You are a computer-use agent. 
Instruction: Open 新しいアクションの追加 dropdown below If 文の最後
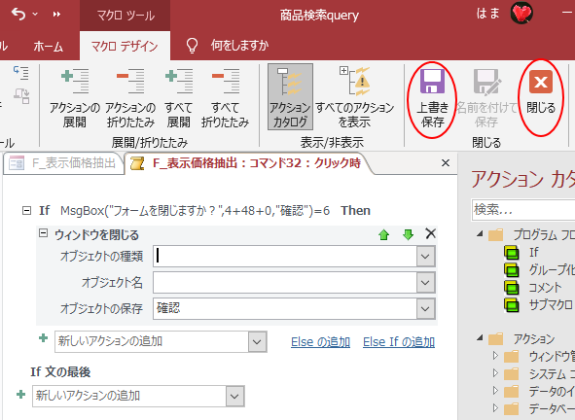click(234, 396)
